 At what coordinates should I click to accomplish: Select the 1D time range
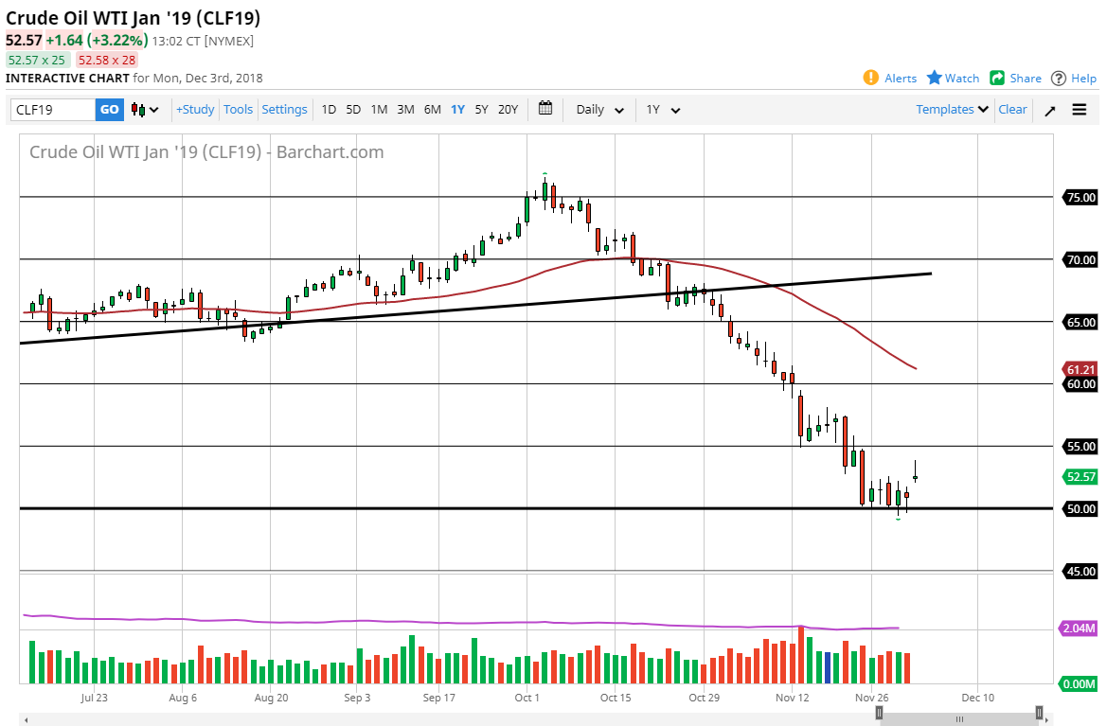tap(329, 110)
